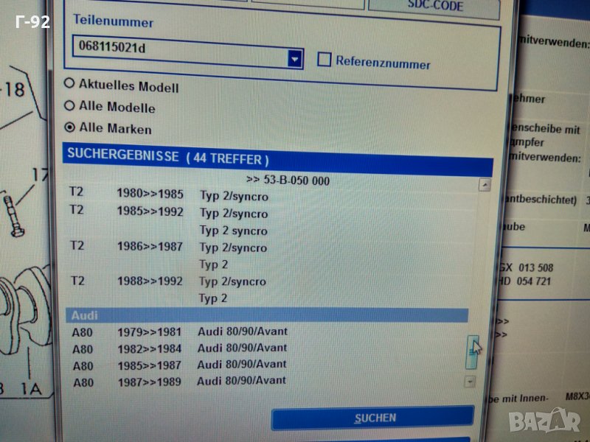Click the results list scroll-down arrow
The height and width of the screenshot is (442, 590).
coord(469,382)
